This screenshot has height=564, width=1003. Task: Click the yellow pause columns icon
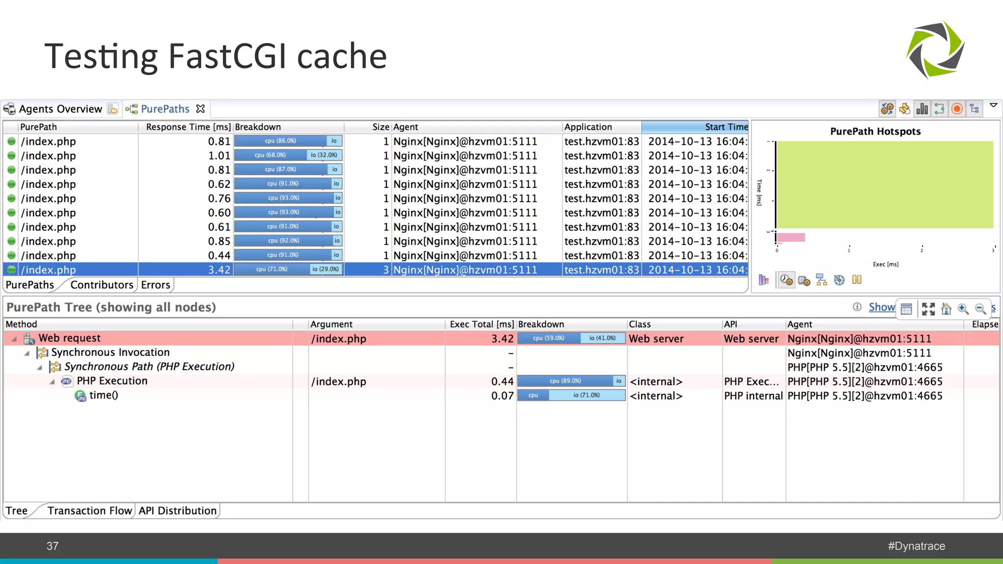pos(857,280)
